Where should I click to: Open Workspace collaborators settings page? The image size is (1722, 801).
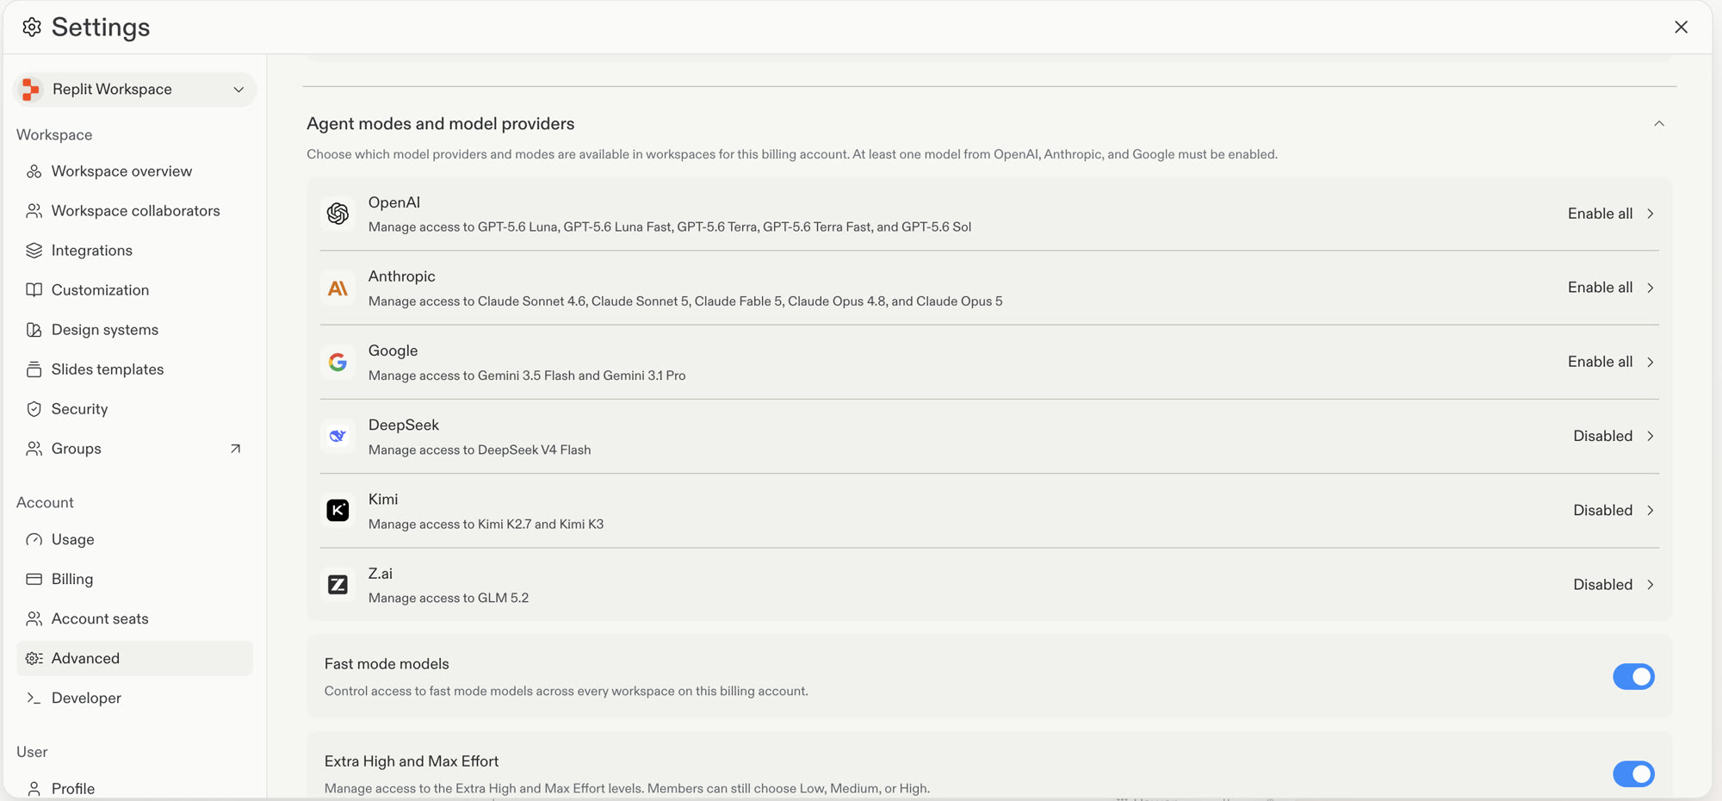pyautogui.click(x=134, y=211)
